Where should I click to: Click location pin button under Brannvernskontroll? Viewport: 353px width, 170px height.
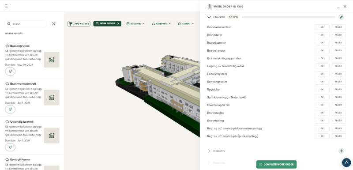coord(10,109)
